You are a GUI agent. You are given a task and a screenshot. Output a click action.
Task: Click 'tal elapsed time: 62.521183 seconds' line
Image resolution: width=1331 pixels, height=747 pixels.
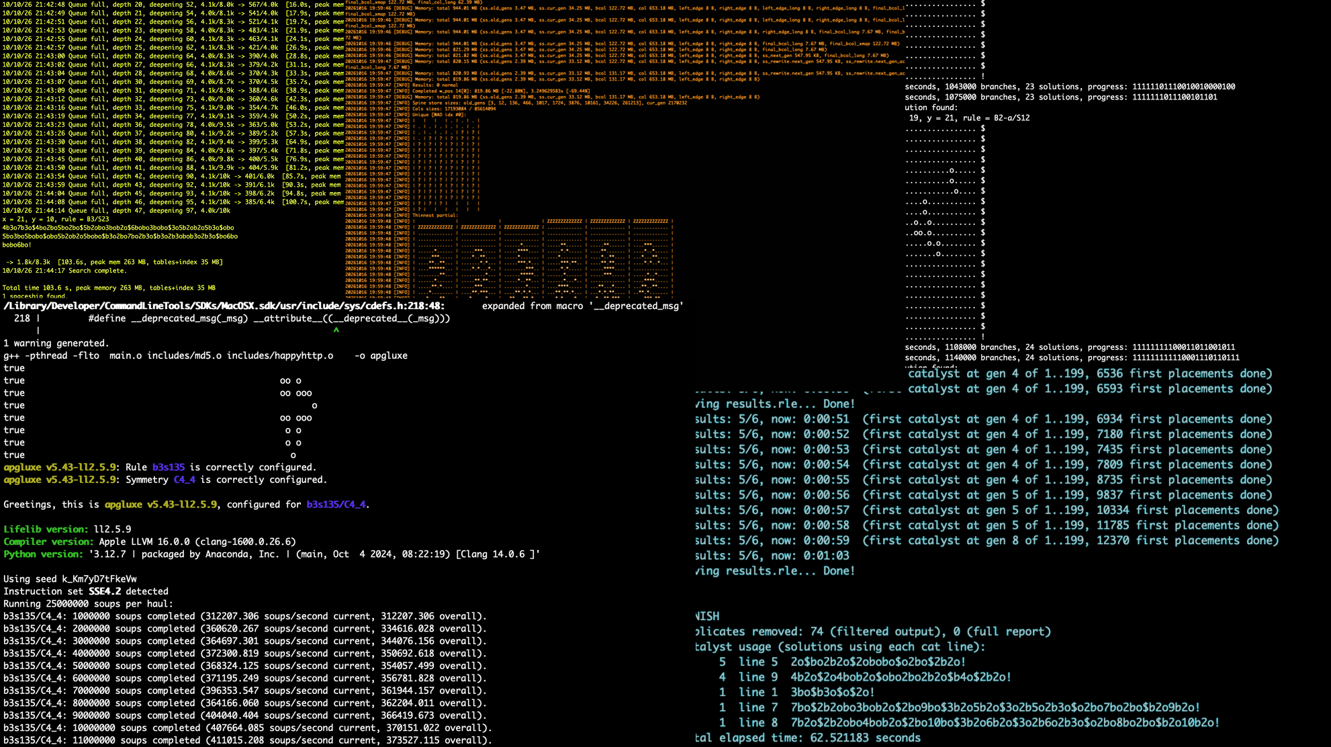(x=808, y=738)
